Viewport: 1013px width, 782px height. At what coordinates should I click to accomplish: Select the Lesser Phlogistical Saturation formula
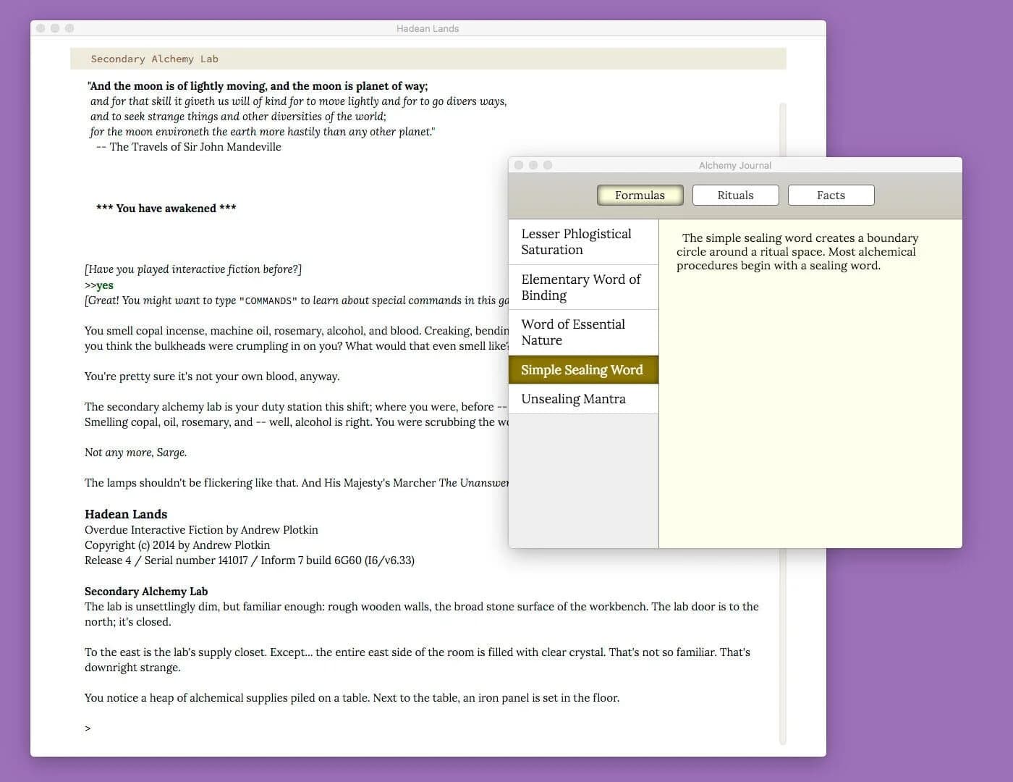coord(576,242)
